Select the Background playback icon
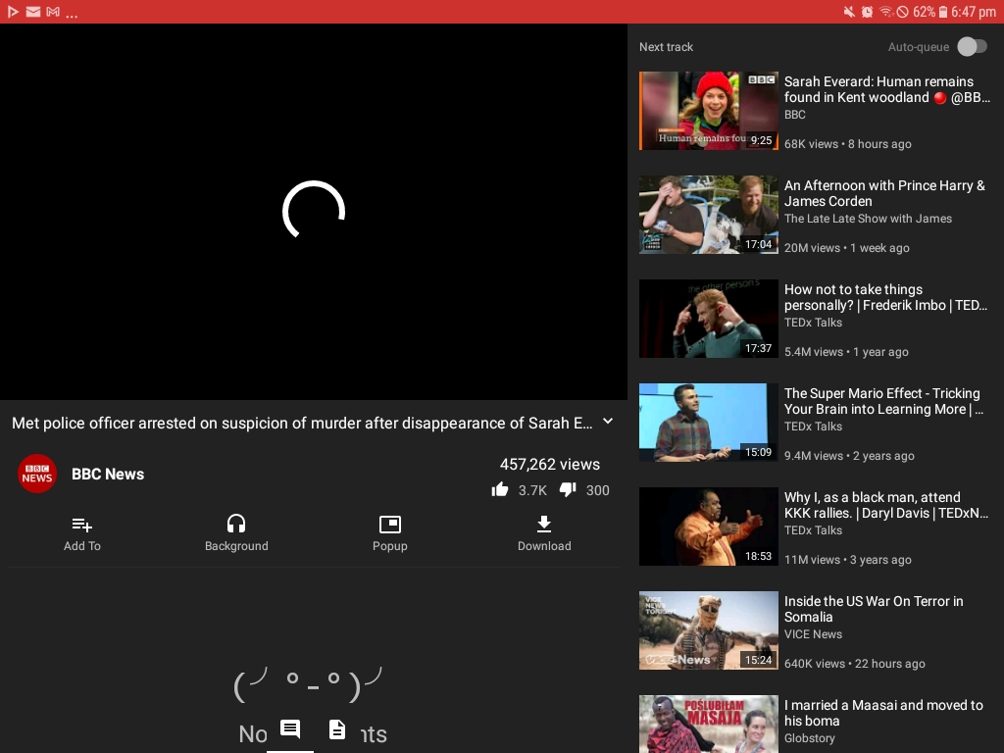The width and height of the screenshot is (1004, 753). pyautogui.click(x=236, y=532)
